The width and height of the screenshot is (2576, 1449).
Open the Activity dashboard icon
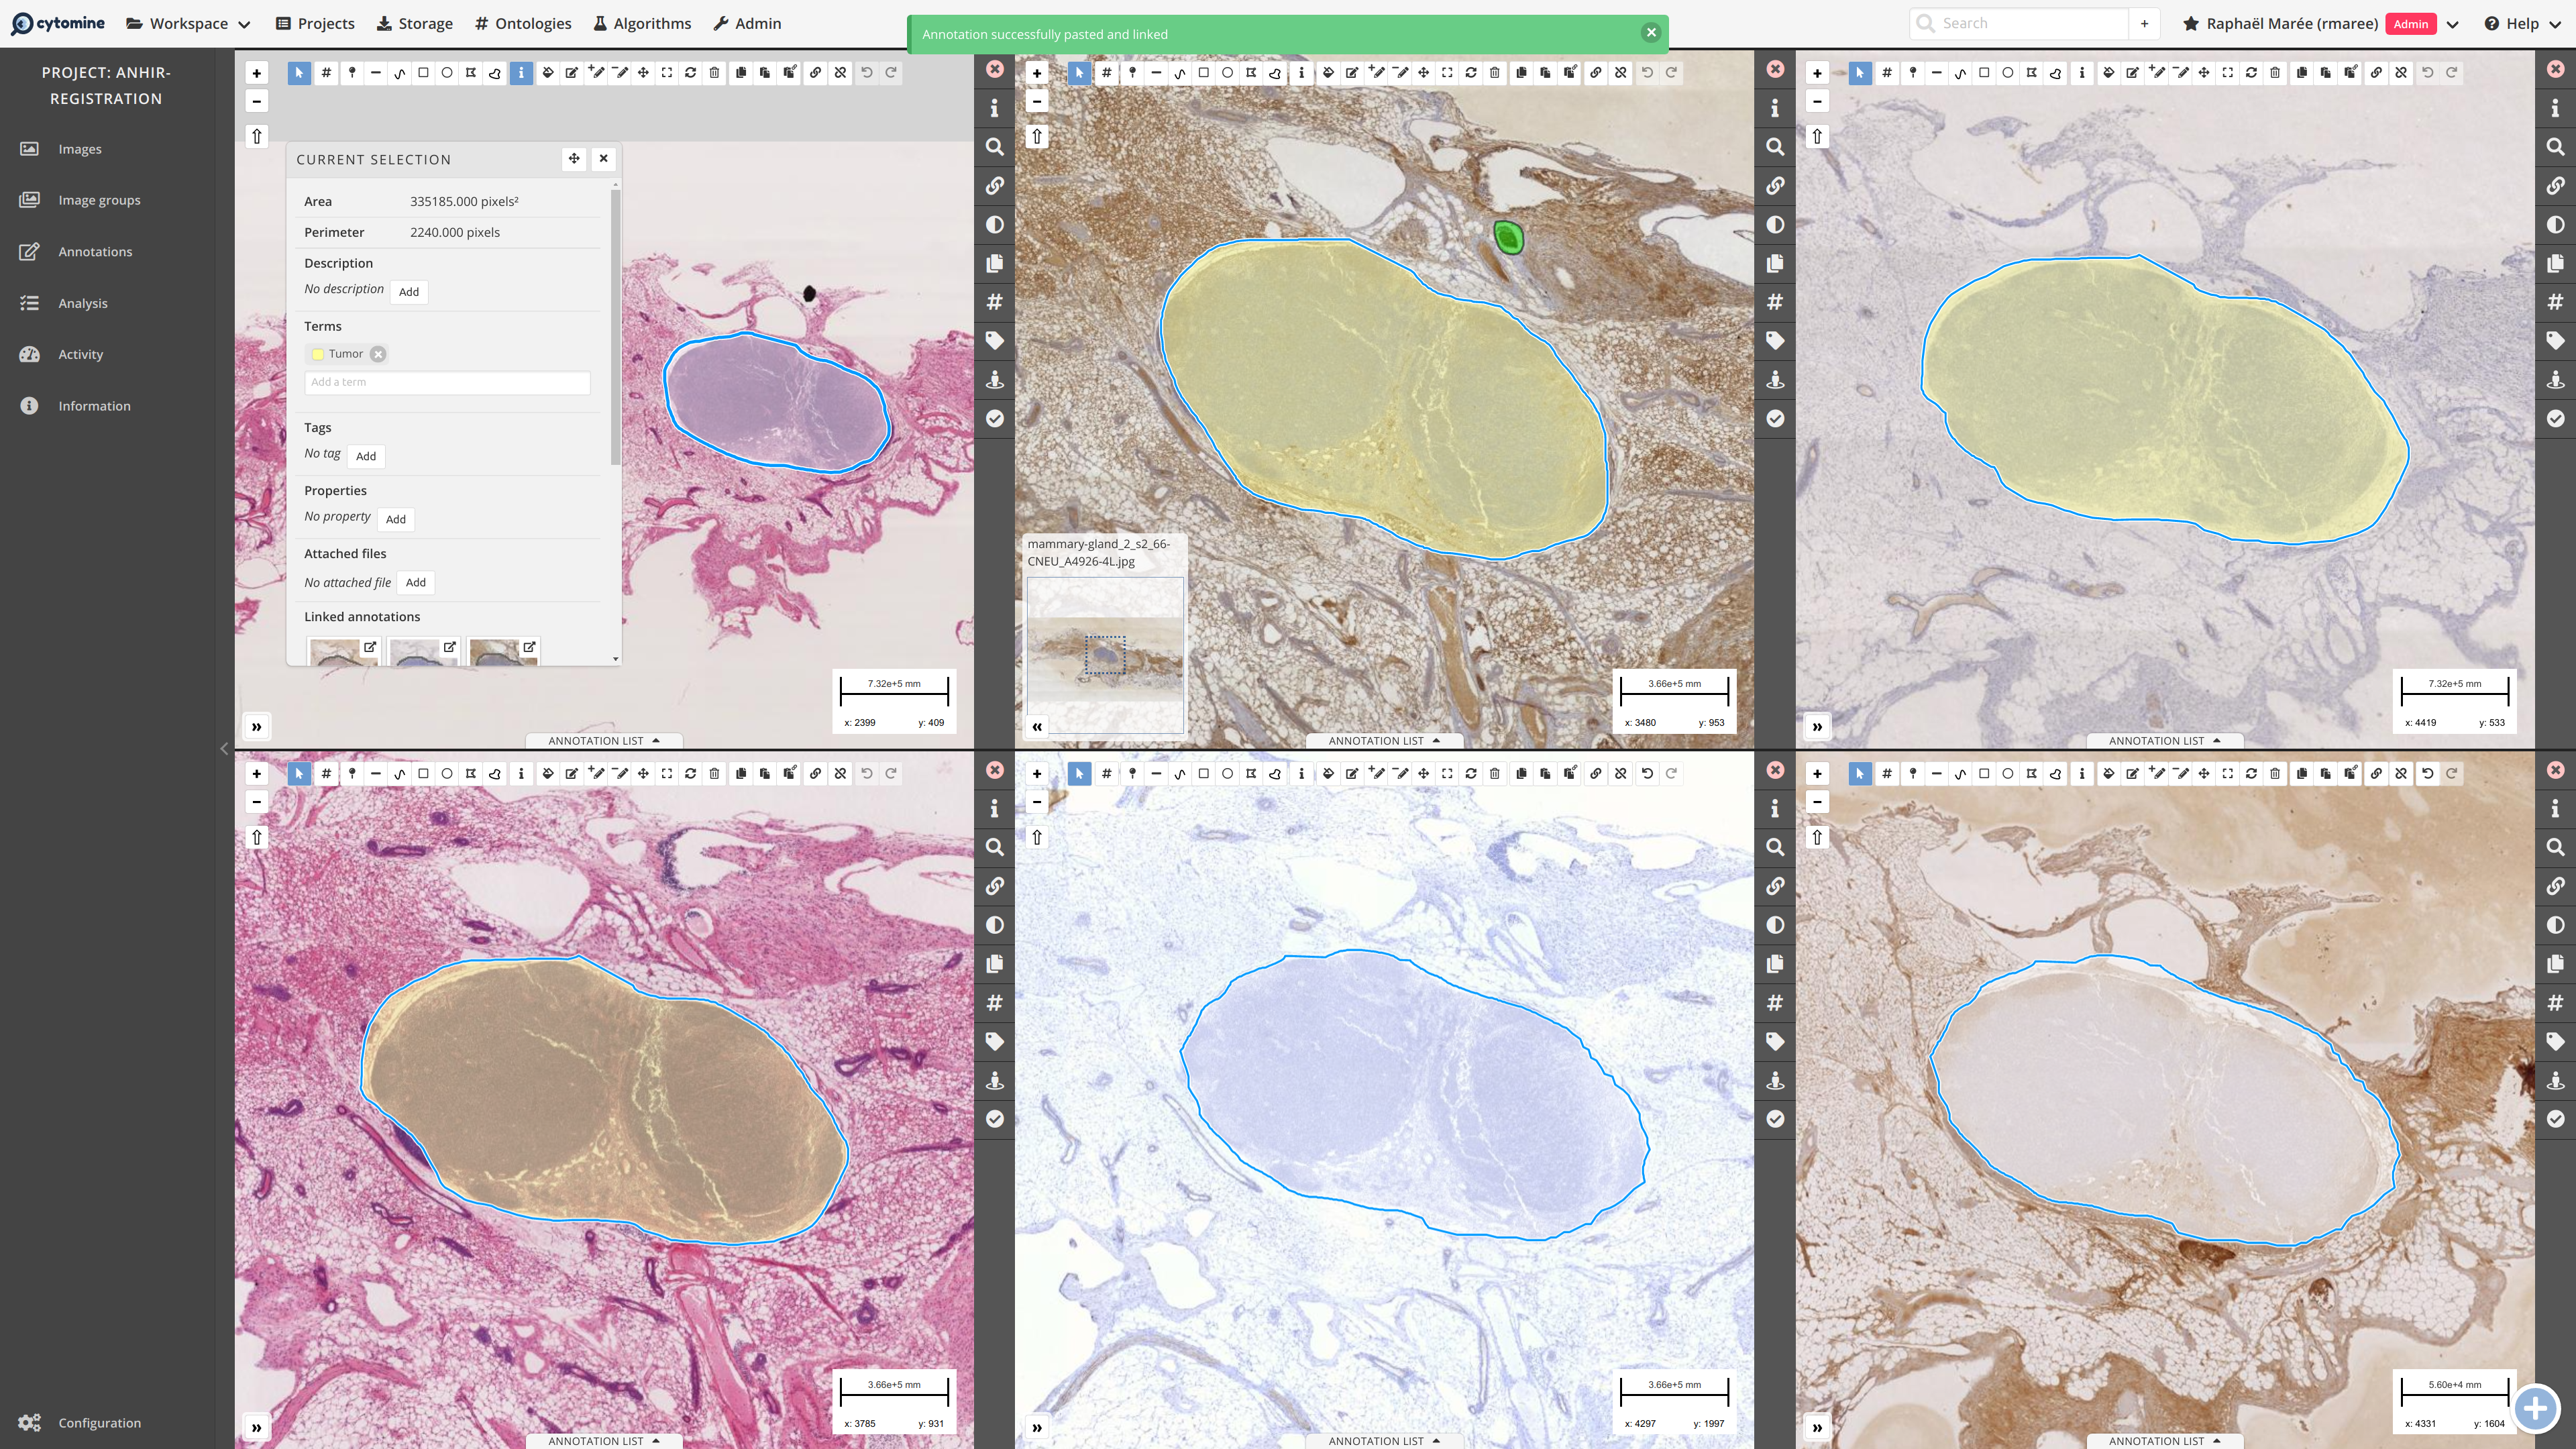pyautogui.click(x=29, y=354)
